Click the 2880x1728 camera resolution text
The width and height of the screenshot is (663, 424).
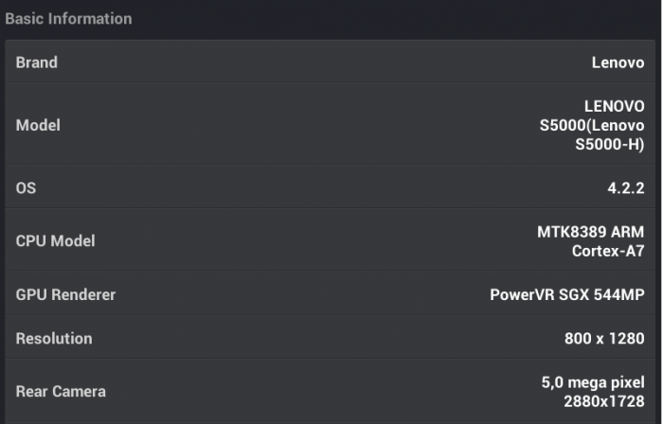click(603, 401)
